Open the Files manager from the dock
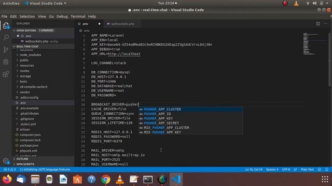The width and height of the screenshot is (332, 186). tap(35, 179)
